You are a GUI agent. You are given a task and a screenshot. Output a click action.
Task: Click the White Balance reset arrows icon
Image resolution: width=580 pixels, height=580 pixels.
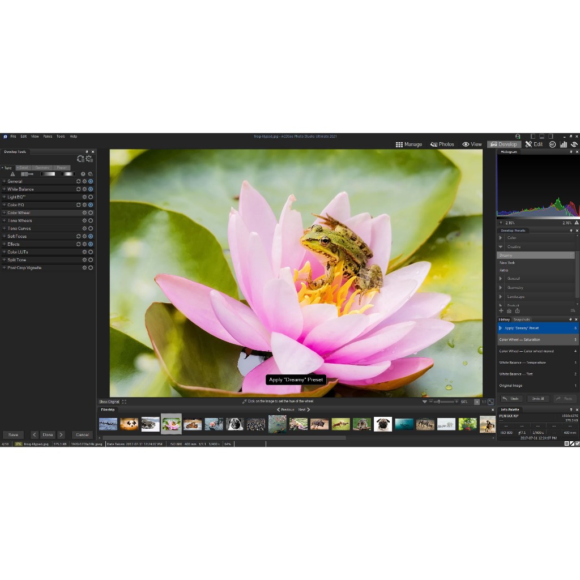click(x=78, y=189)
